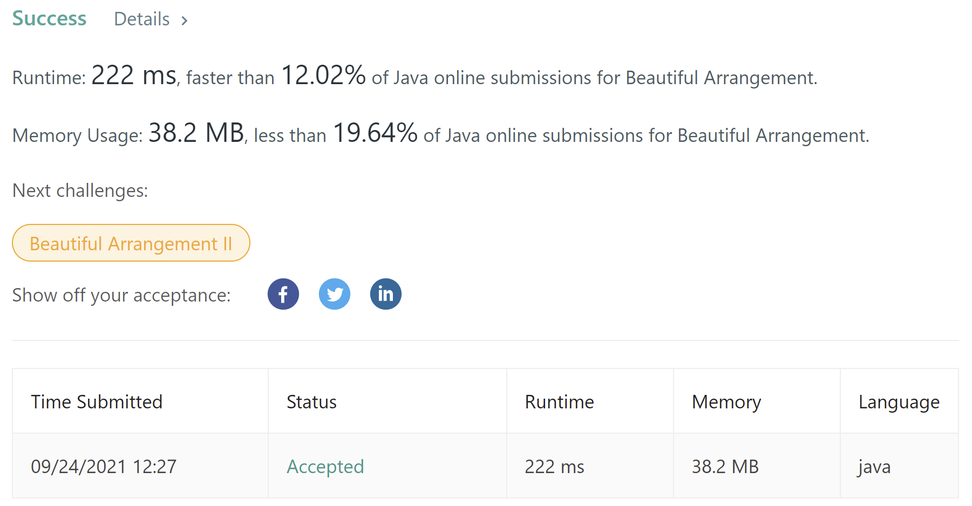This screenshot has height=506, width=972.
Task: Click the Memory column header
Action: 726,402
